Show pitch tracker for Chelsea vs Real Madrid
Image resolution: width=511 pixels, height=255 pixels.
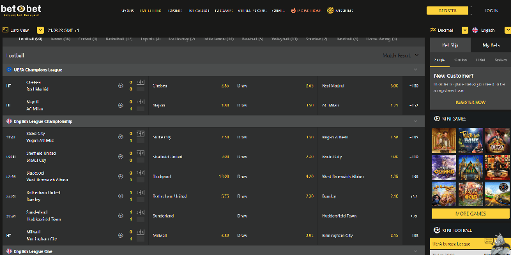coord(141,82)
